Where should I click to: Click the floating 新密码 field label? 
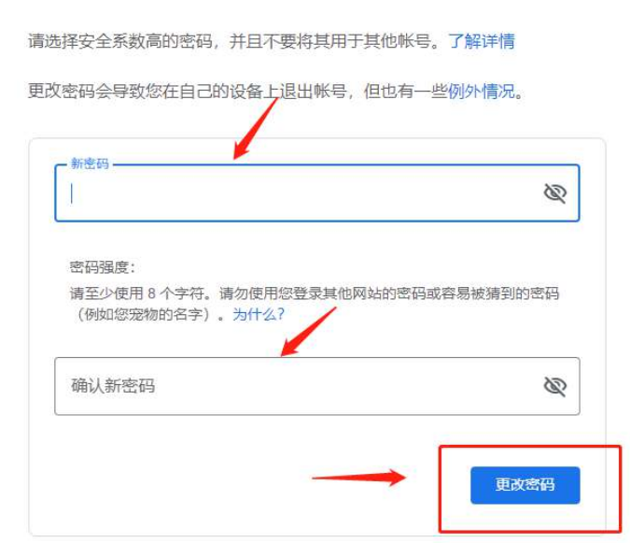[90, 164]
